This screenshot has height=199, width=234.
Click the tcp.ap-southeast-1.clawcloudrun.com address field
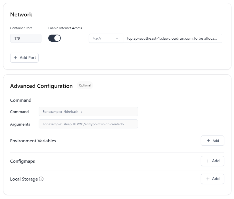pyautogui.click(x=172, y=38)
